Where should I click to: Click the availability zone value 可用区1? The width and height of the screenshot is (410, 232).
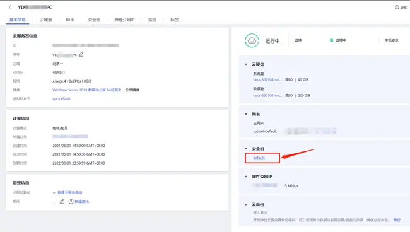tap(59, 72)
